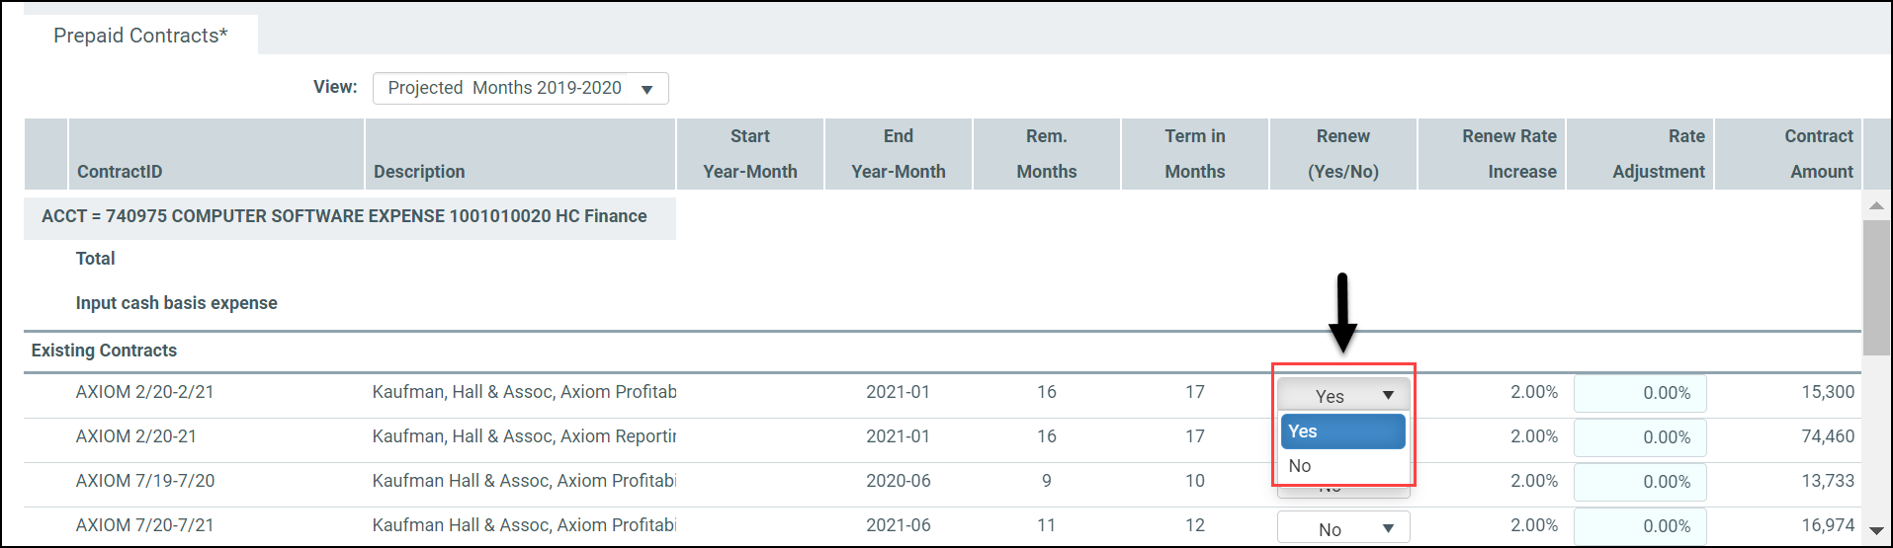Click the scrollbar up arrow
The width and height of the screenshot is (1893, 548).
(1876, 205)
